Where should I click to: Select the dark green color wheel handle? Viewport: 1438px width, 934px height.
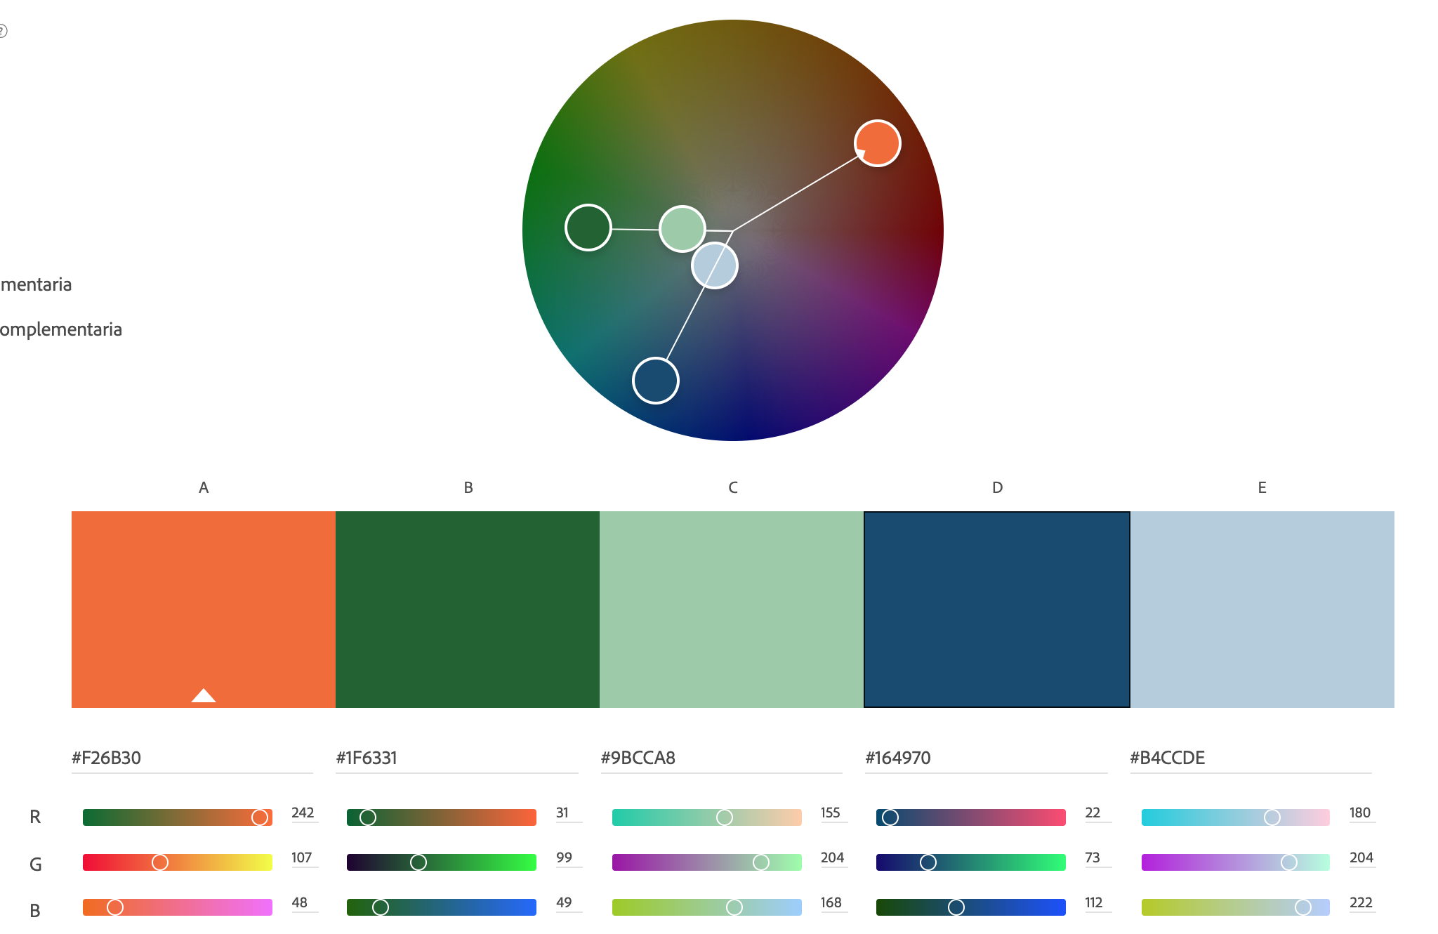588,228
